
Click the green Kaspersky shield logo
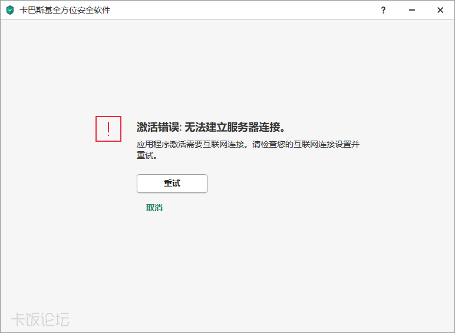pyautogui.click(x=10, y=10)
